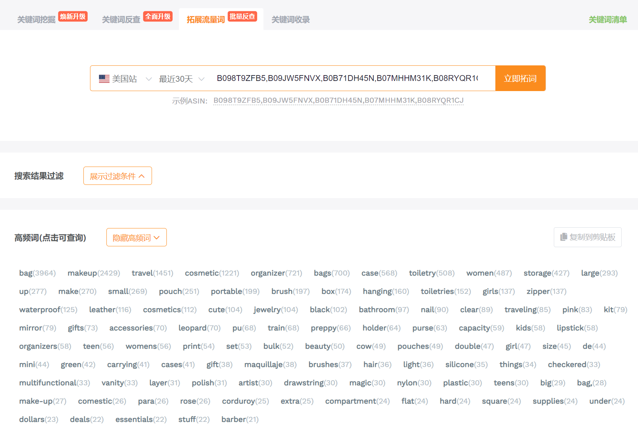Viewport: 638px width, 439px height.
Task: Query the keyword brush(197)
Action: pyautogui.click(x=290, y=291)
